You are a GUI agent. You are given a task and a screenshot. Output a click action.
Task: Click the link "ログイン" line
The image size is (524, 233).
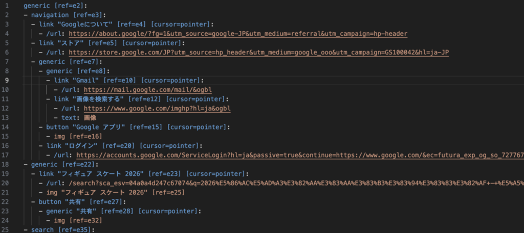point(124,146)
